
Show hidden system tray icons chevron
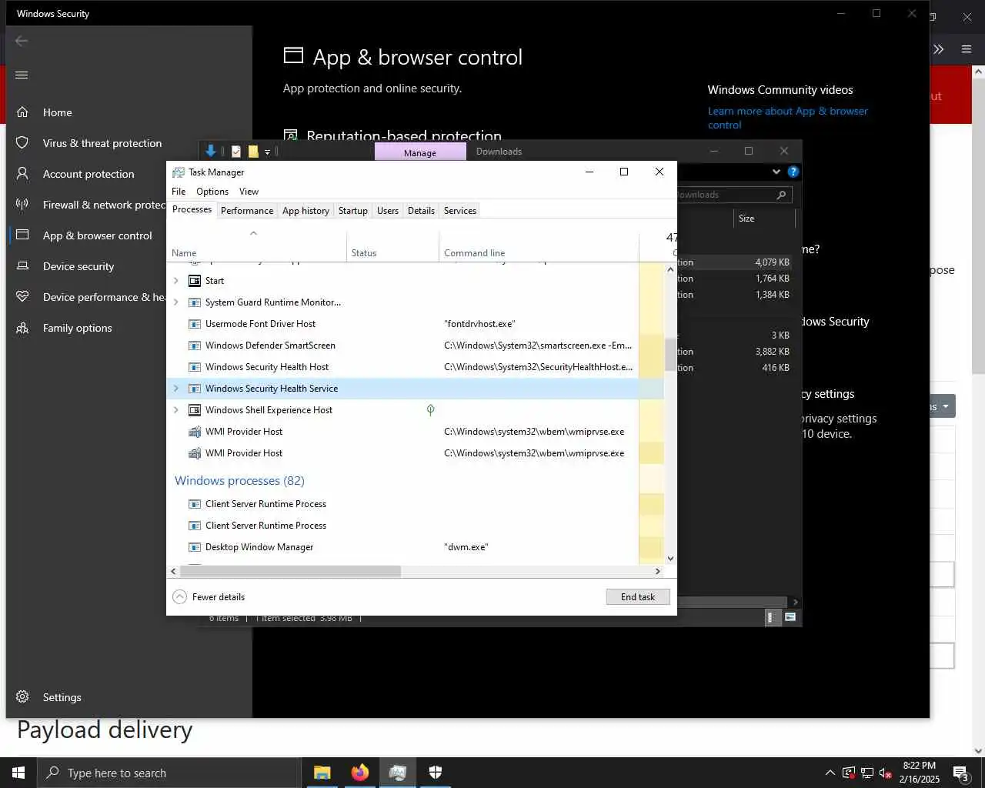coord(830,773)
